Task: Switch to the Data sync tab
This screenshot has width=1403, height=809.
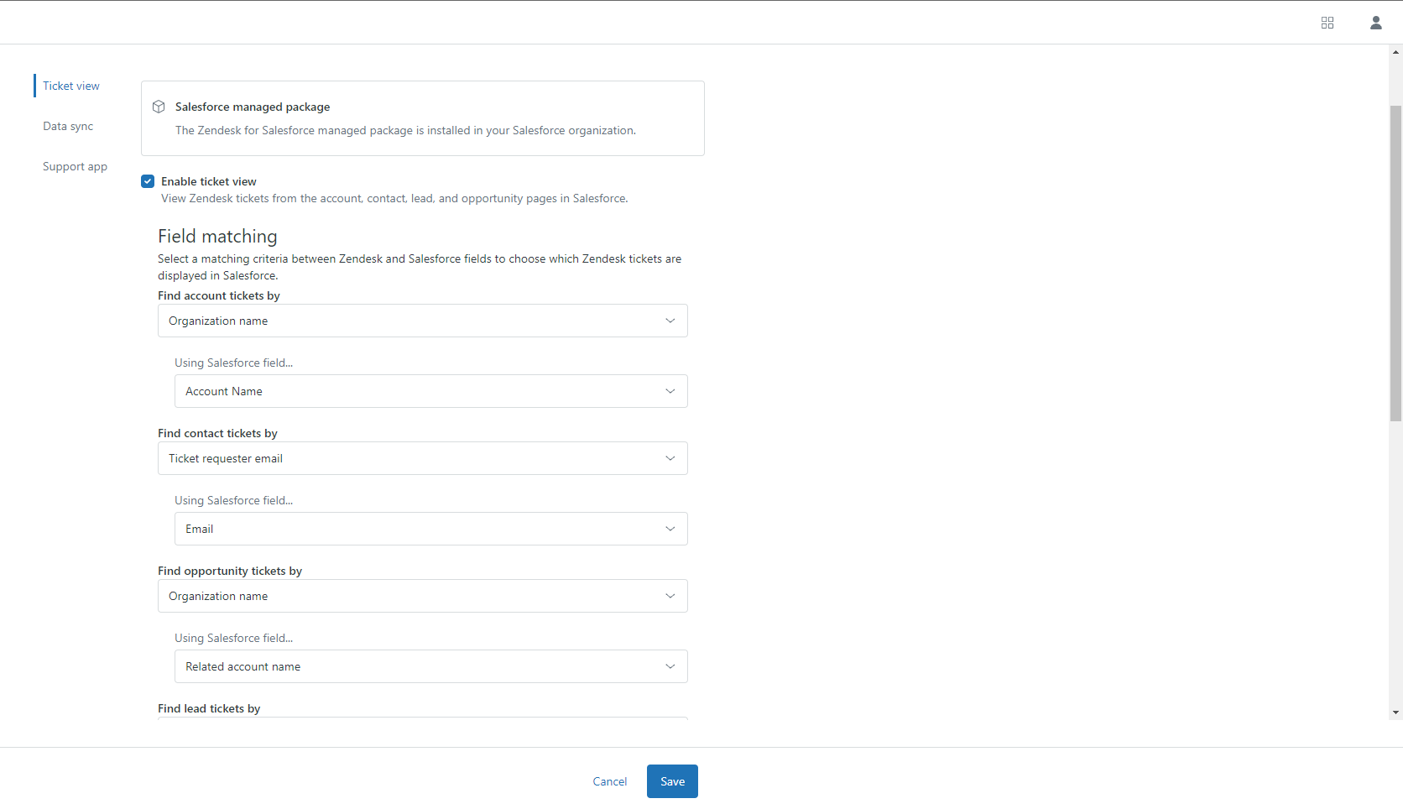Action: click(x=68, y=126)
